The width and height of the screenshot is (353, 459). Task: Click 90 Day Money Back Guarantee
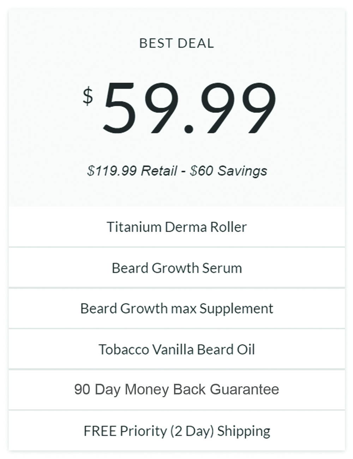pyautogui.click(x=176, y=390)
